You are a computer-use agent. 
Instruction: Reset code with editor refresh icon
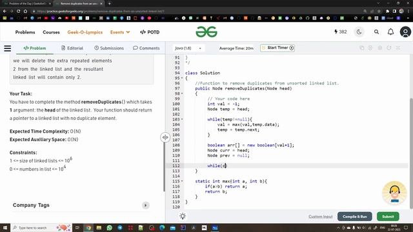[389, 48]
